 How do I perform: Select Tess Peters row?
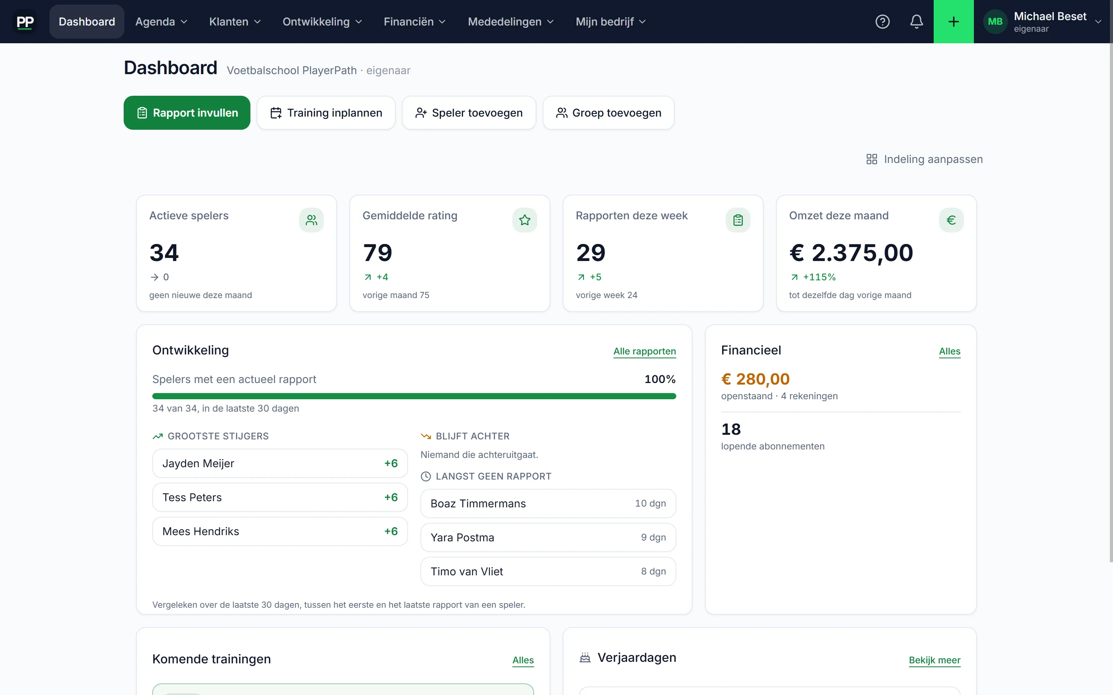pos(280,497)
